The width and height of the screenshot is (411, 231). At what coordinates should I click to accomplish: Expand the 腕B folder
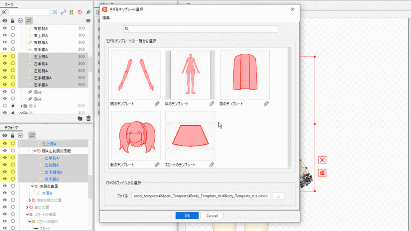[x=21, y=106]
